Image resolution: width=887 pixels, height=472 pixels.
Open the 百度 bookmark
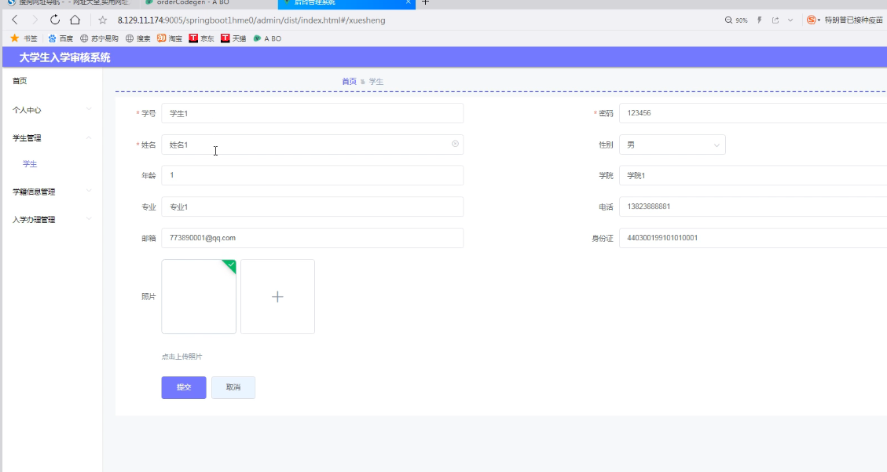click(60, 38)
